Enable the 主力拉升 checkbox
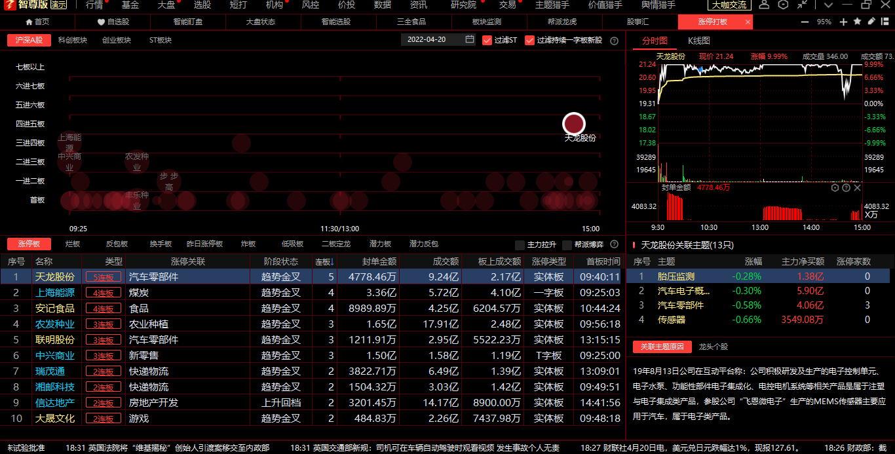Screen dimensions: 895x454 (x=520, y=245)
